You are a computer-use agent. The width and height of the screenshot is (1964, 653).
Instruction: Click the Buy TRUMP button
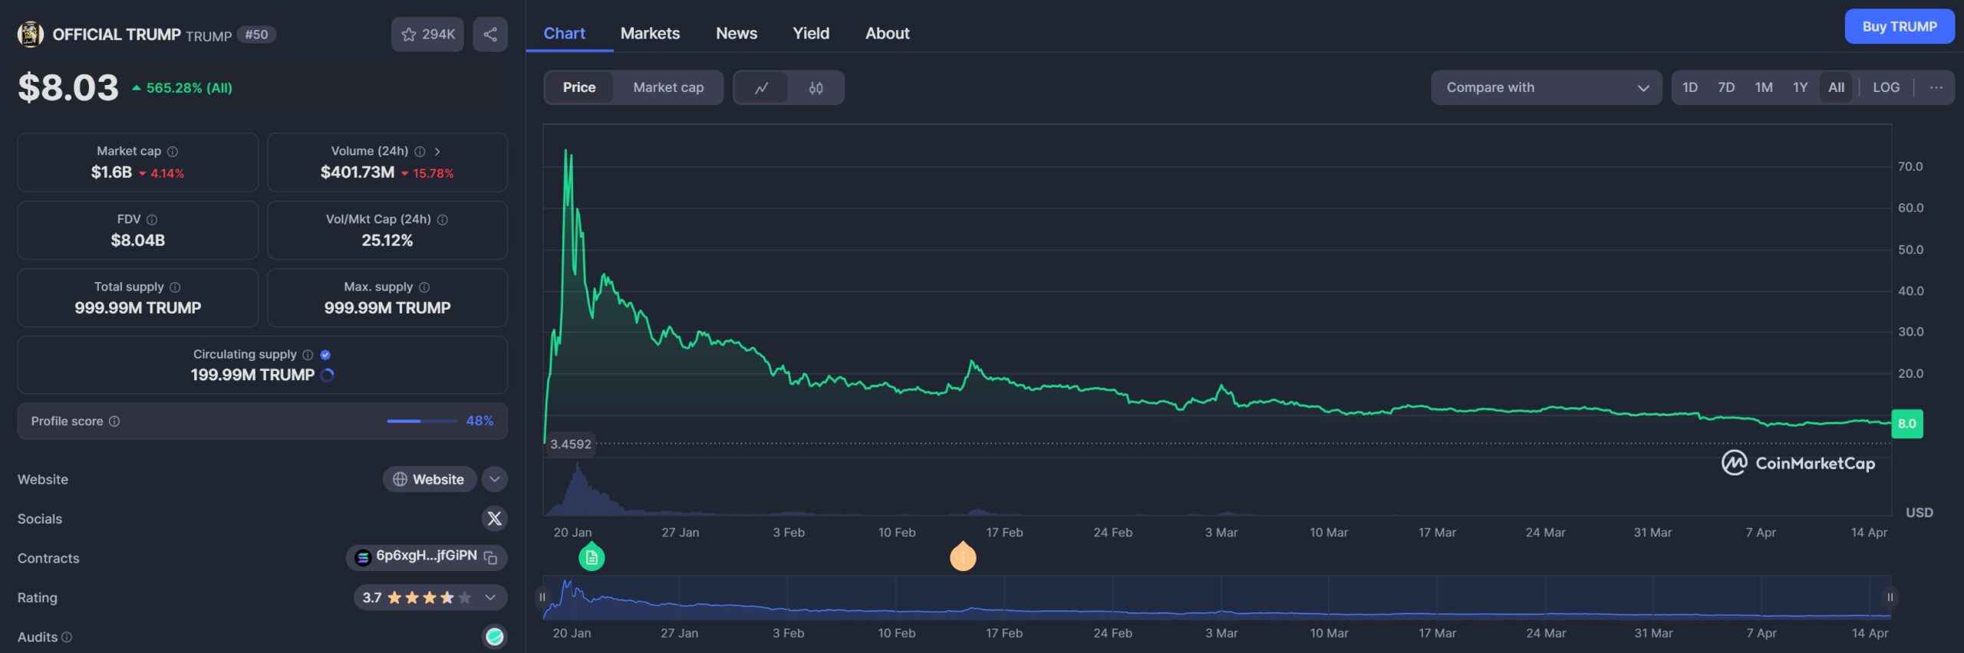point(1900,27)
